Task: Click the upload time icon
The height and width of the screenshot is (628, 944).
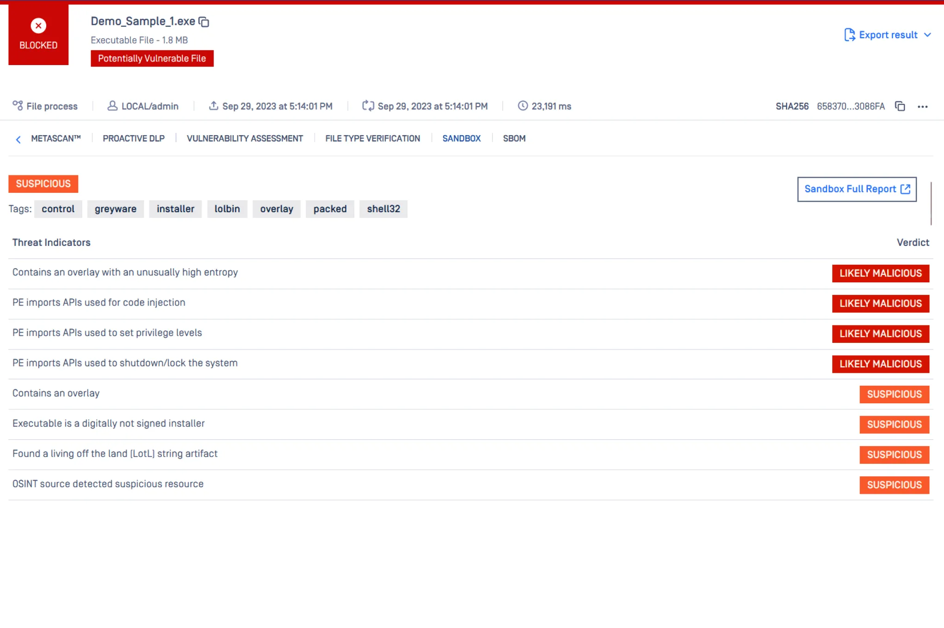Action: pyautogui.click(x=213, y=106)
